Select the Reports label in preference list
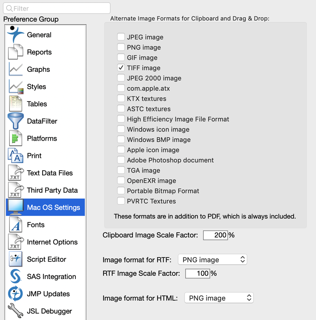The height and width of the screenshot is (320, 316). click(x=39, y=52)
